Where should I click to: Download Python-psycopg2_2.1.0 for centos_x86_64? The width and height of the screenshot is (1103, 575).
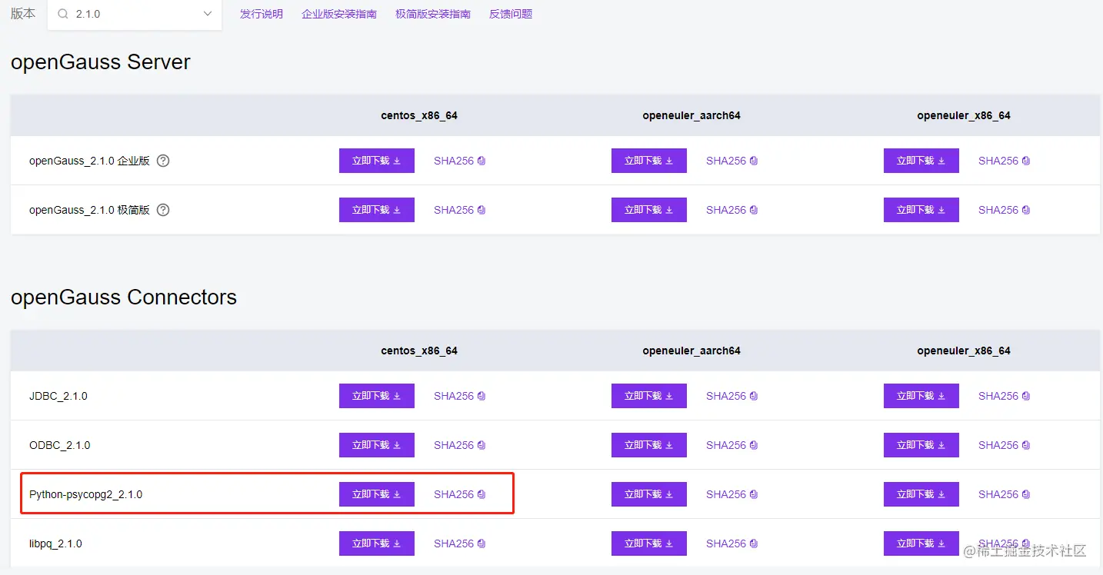pyautogui.click(x=377, y=494)
